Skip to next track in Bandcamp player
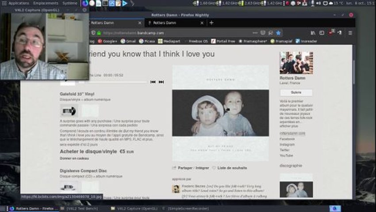The image size is (376, 212). [161, 82]
